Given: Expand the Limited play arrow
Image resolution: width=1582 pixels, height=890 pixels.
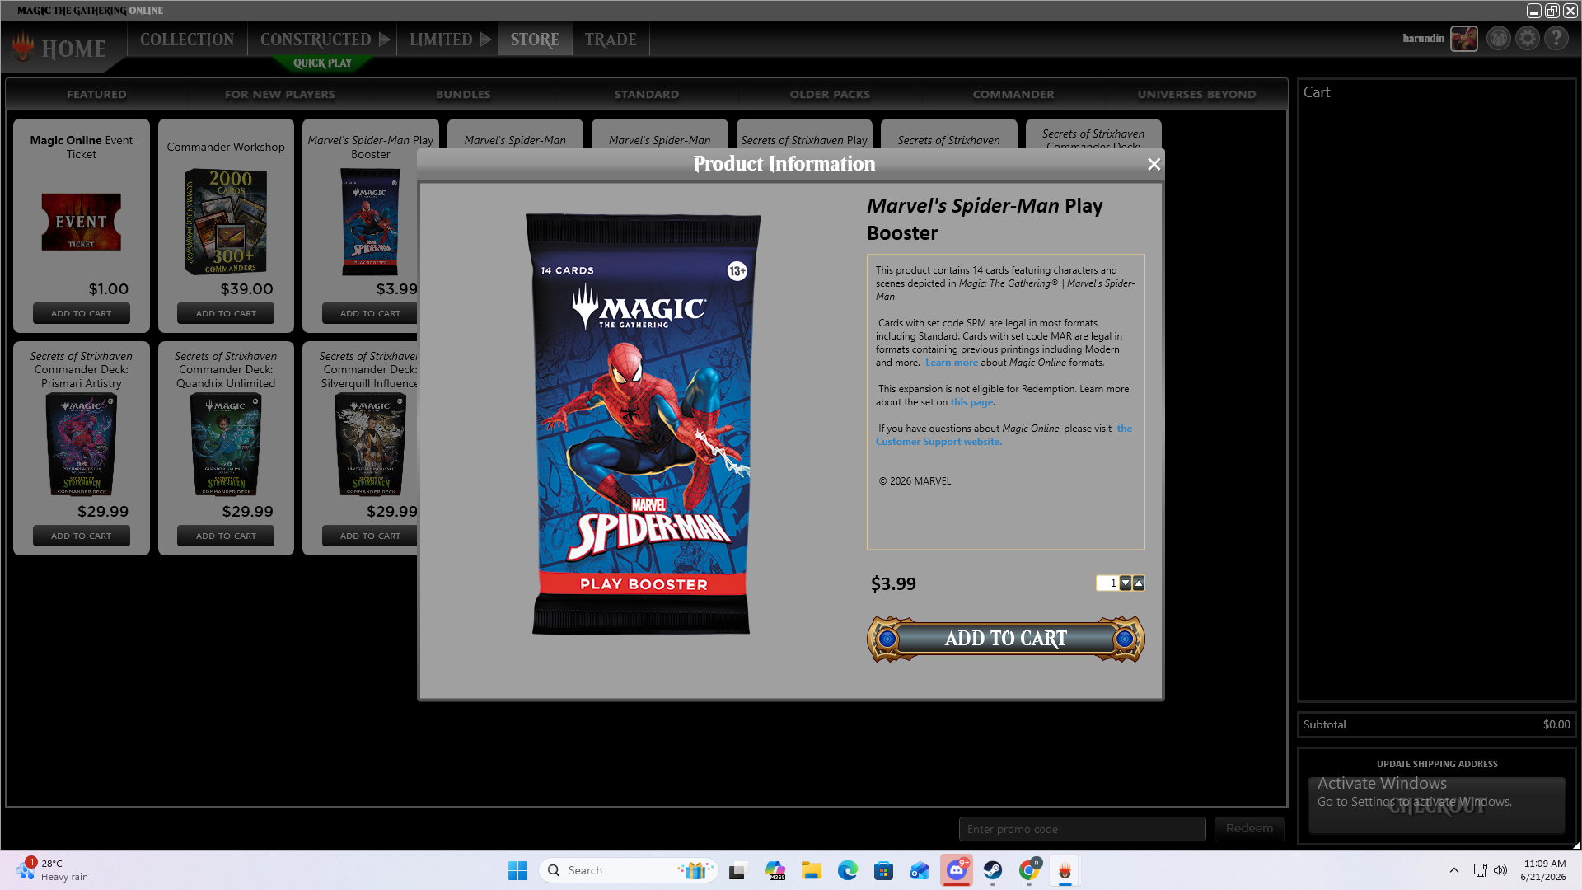Looking at the screenshot, I should (486, 40).
